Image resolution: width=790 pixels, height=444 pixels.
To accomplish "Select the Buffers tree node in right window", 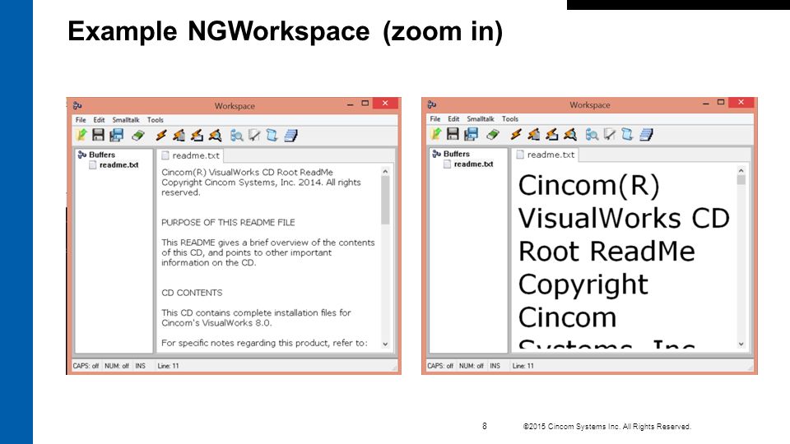I will pos(452,154).
